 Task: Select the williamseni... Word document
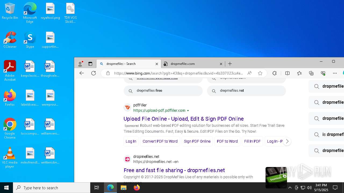tap(50, 127)
